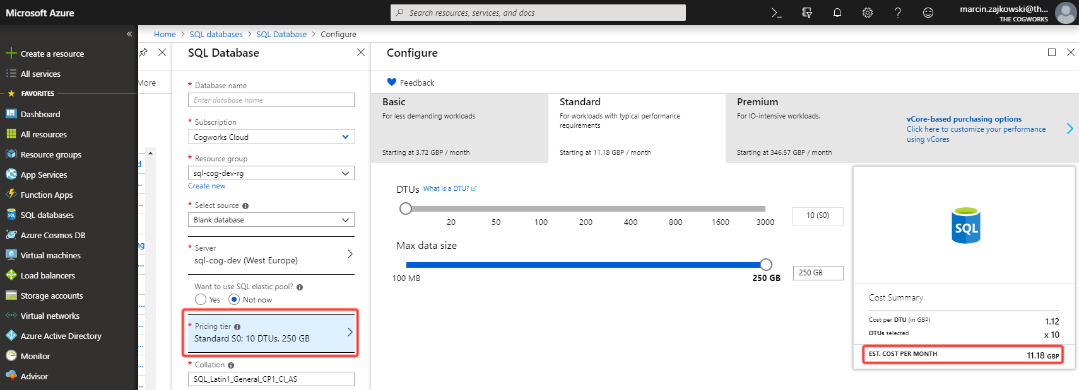Click the 250 GB data size box
This screenshot has width=1079, height=390.
tap(818, 273)
